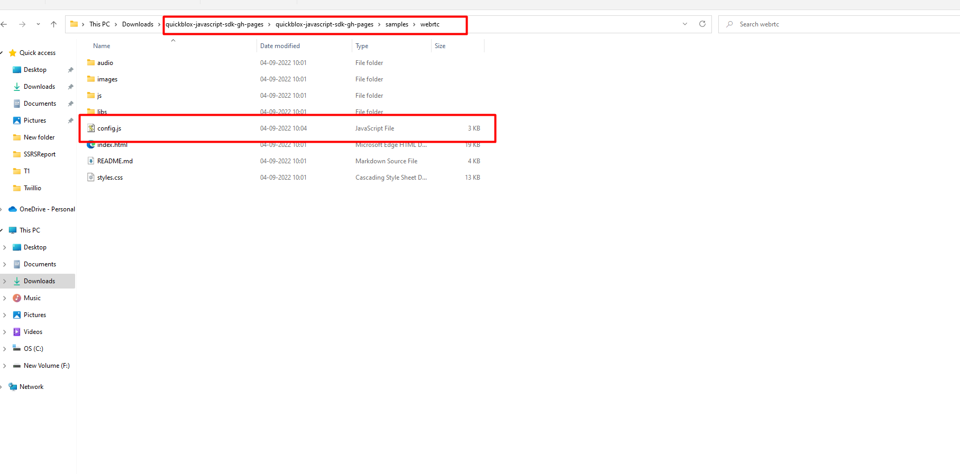This screenshot has width=960, height=474.
Task: Open the Twillio folder in sidebar
Action: [x=32, y=188]
